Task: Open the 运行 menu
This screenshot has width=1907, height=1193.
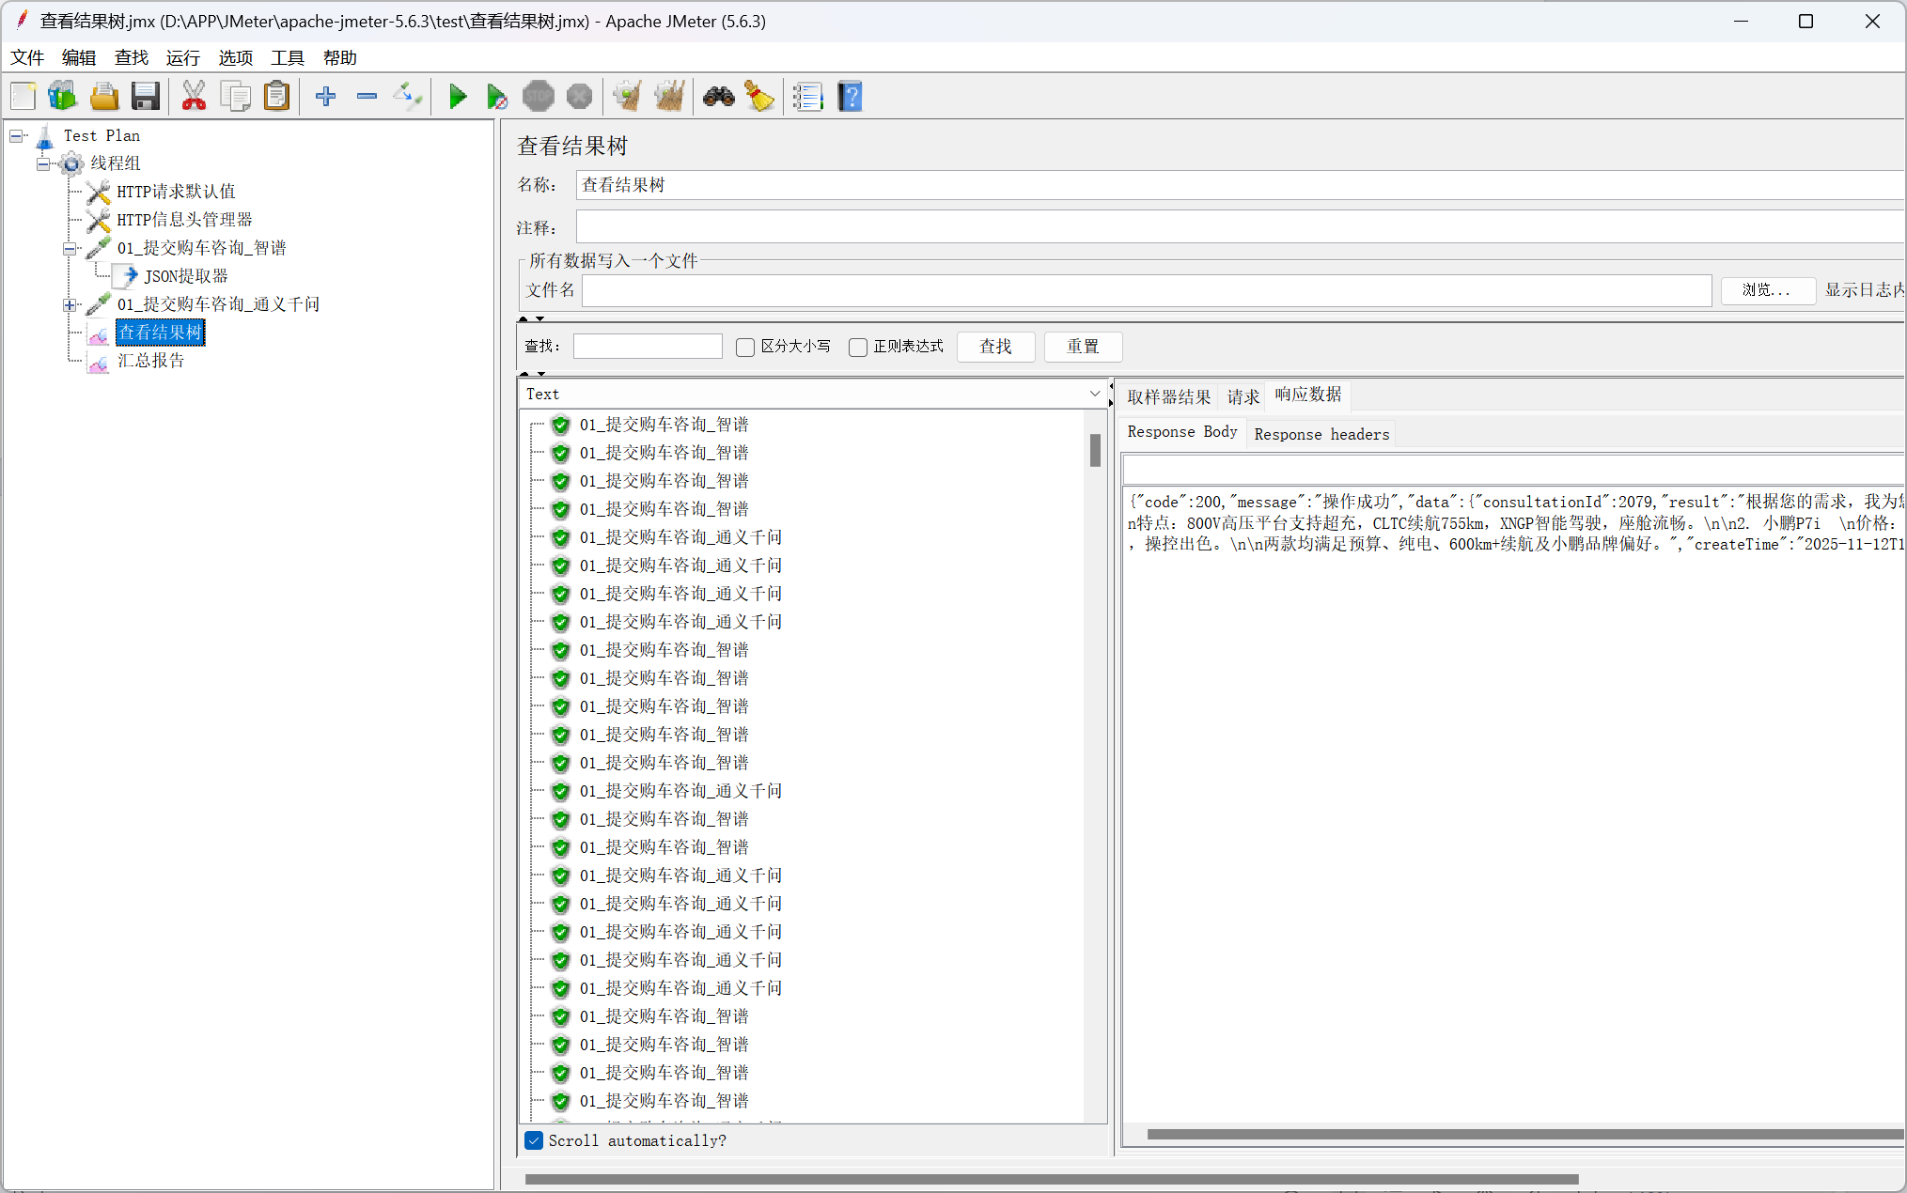Action: (x=183, y=58)
